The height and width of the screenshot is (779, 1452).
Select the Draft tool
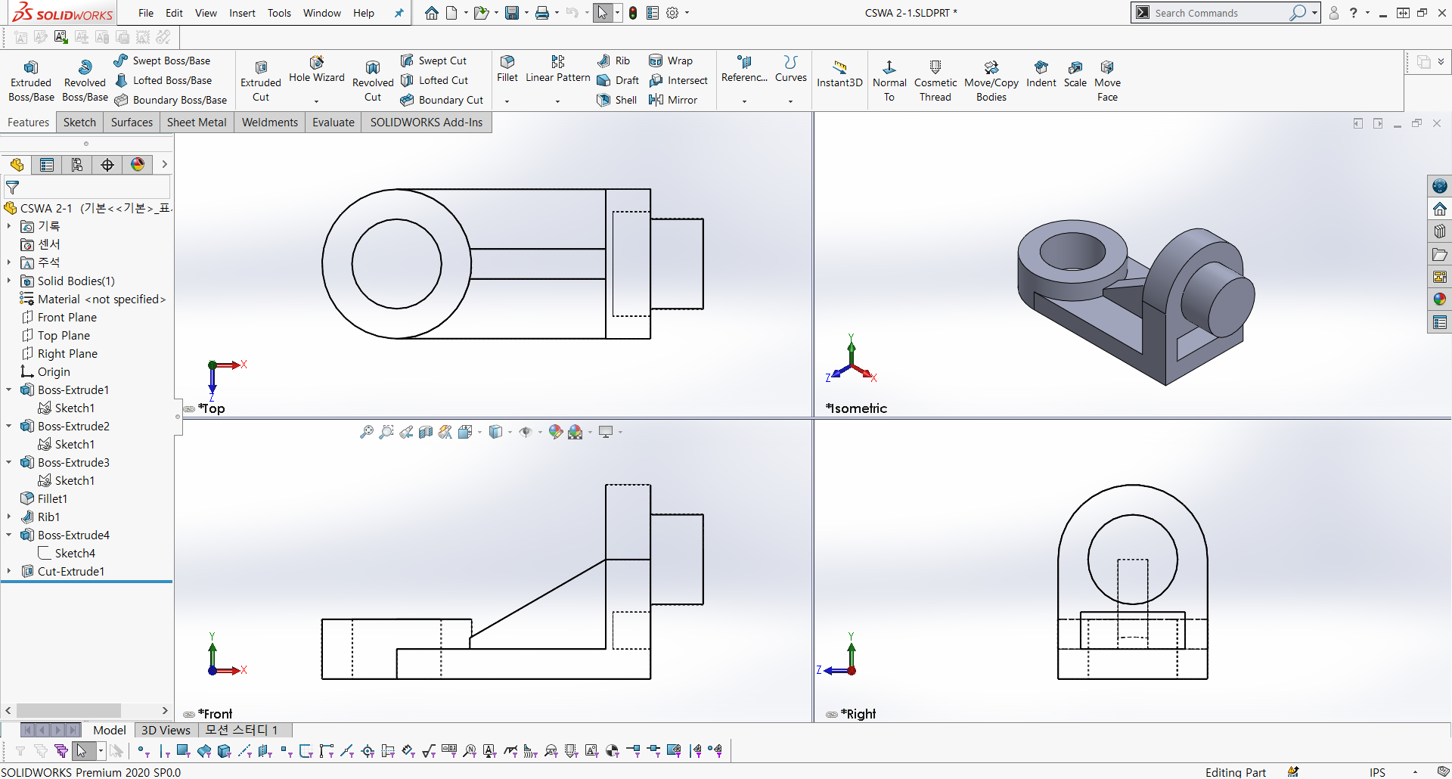tap(618, 80)
